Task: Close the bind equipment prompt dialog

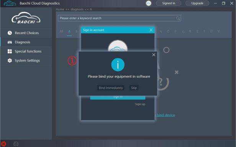Action: [x=154, y=55]
